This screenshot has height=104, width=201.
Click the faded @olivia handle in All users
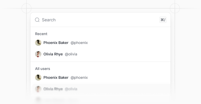(71, 89)
